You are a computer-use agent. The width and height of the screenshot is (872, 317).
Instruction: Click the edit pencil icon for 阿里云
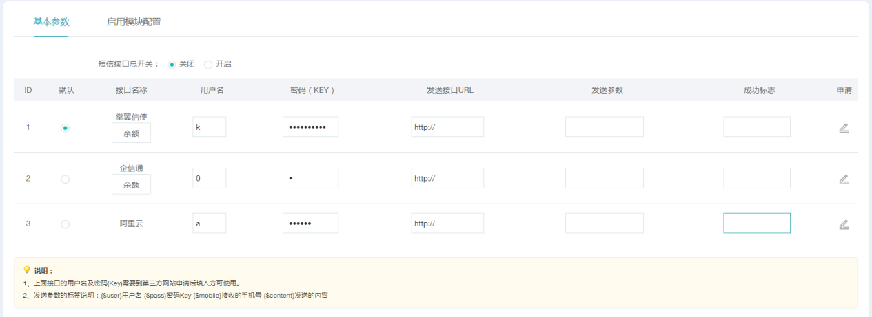[x=844, y=224]
